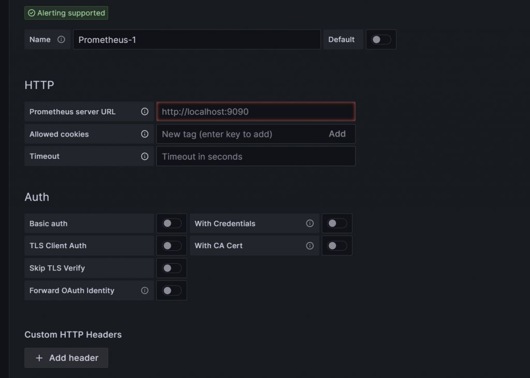Click the Timeout label

point(45,156)
